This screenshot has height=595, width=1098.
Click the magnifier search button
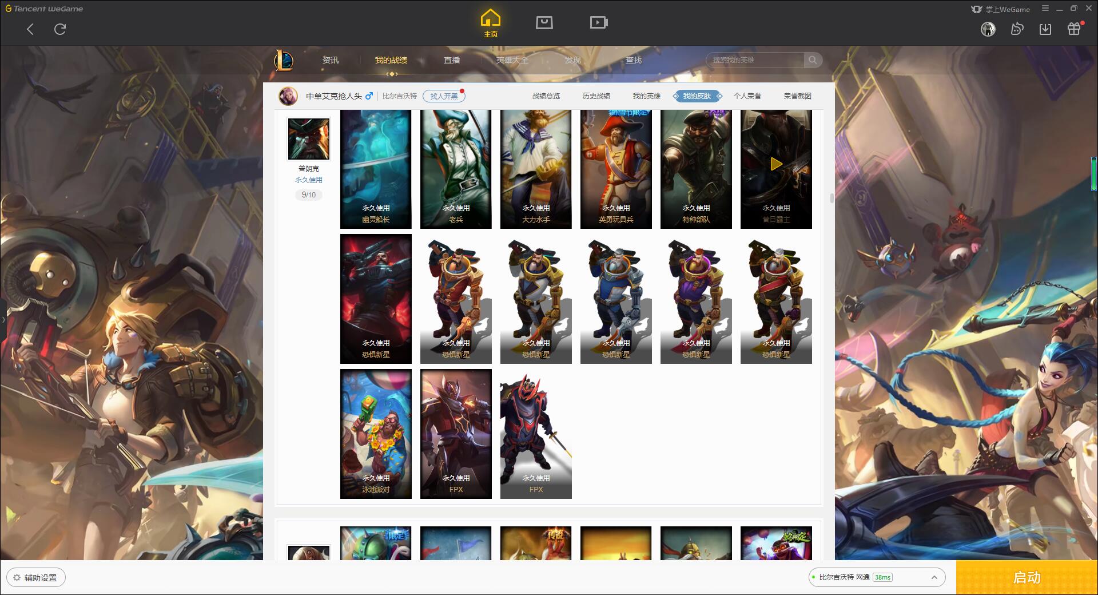point(813,60)
